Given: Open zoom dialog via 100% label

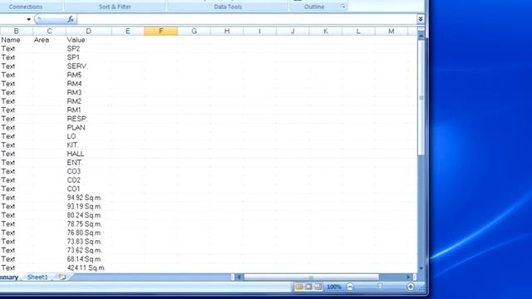Looking at the screenshot, I should pyautogui.click(x=334, y=287).
